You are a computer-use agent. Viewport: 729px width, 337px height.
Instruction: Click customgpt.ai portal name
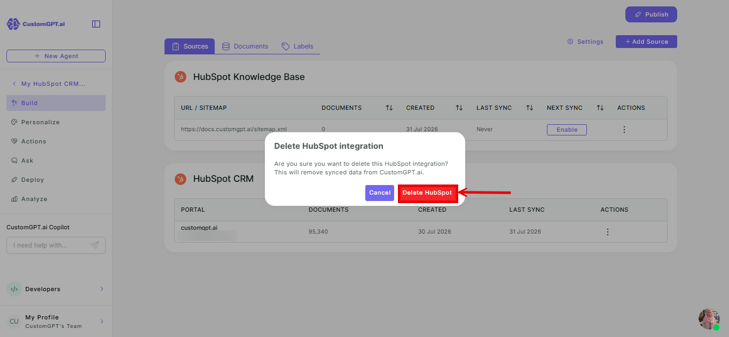199,228
